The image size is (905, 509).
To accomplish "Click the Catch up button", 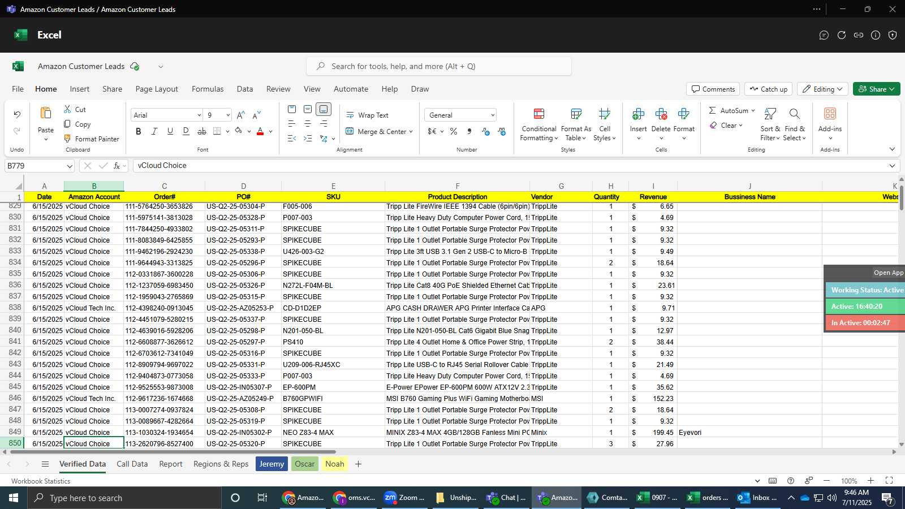I will click(768, 89).
